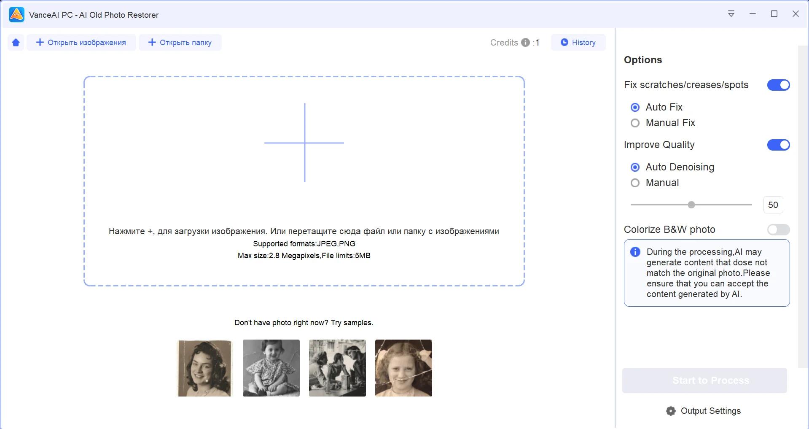The height and width of the screenshot is (429, 809).
Task: Choose the cracked girl portrait sample photo
Action: click(x=403, y=368)
